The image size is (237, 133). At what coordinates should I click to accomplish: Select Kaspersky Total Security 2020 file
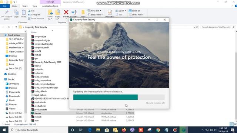pos(48,62)
